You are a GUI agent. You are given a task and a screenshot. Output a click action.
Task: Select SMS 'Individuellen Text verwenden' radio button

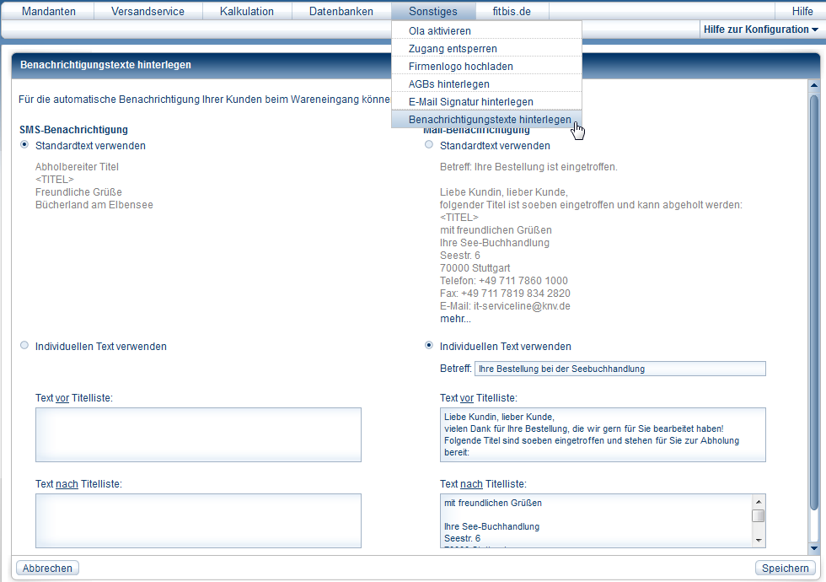pyautogui.click(x=24, y=346)
